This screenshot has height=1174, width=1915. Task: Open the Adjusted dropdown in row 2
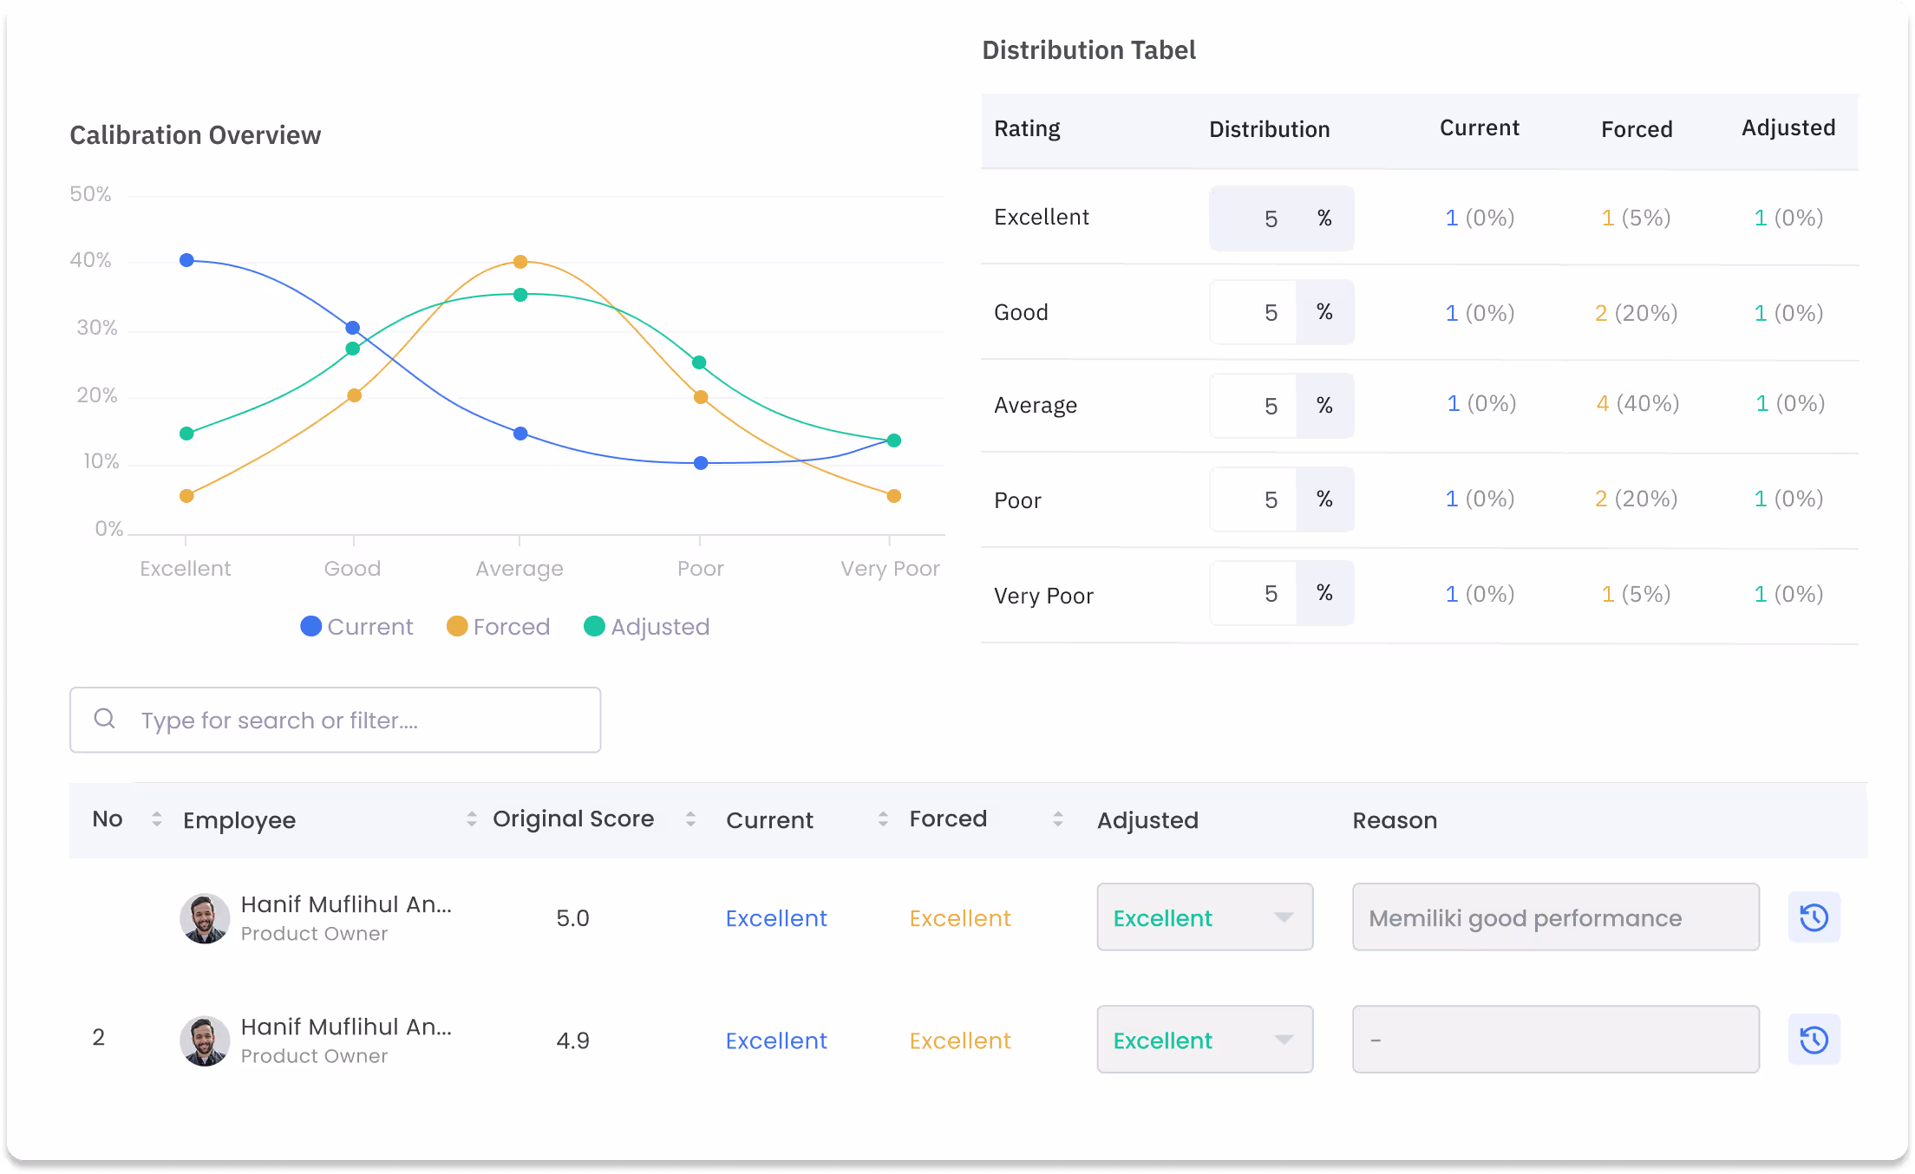1205,1040
